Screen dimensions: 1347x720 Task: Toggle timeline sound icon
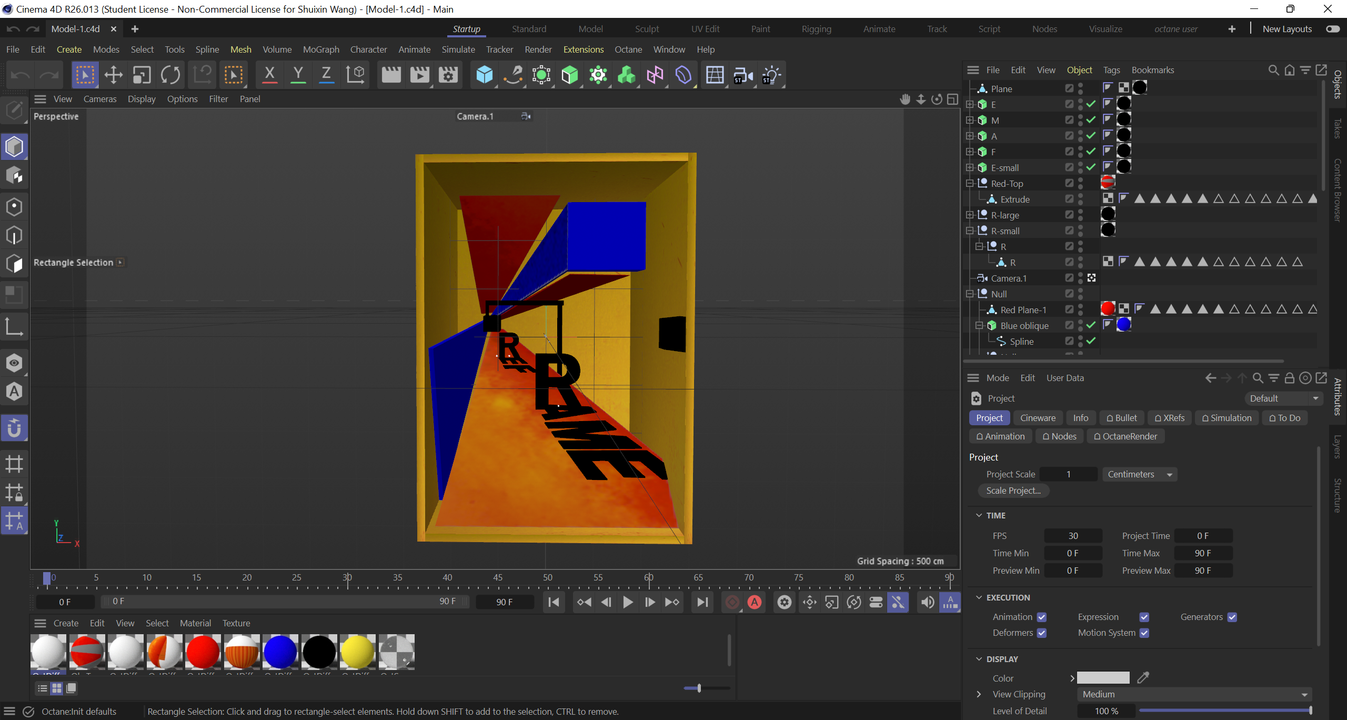pos(928,602)
